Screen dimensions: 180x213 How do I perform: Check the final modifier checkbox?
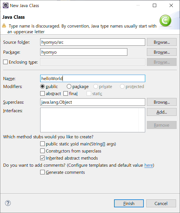pyautogui.click(x=66, y=93)
